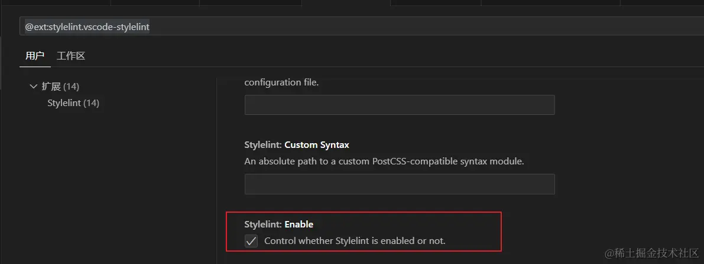Viewport: 704px width, 264px height.
Task: Switch to the 工作区 settings tab
Action: [x=71, y=56]
